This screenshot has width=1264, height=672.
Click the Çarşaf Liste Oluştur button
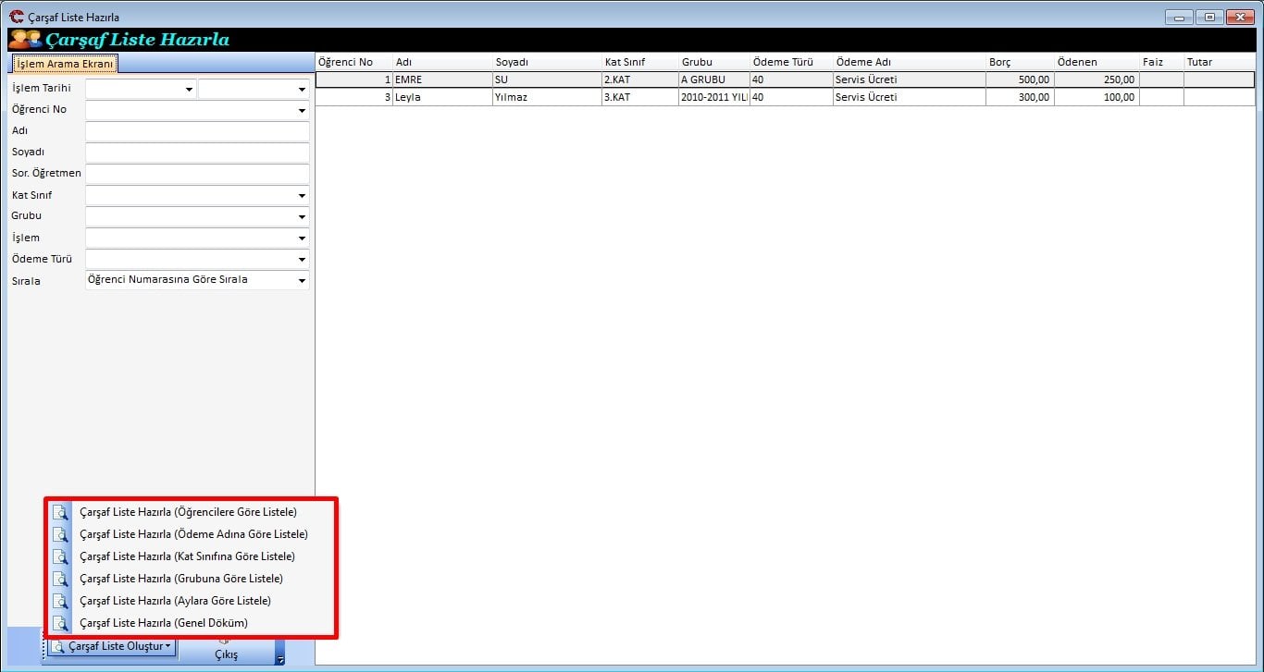(x=112, y=647)
